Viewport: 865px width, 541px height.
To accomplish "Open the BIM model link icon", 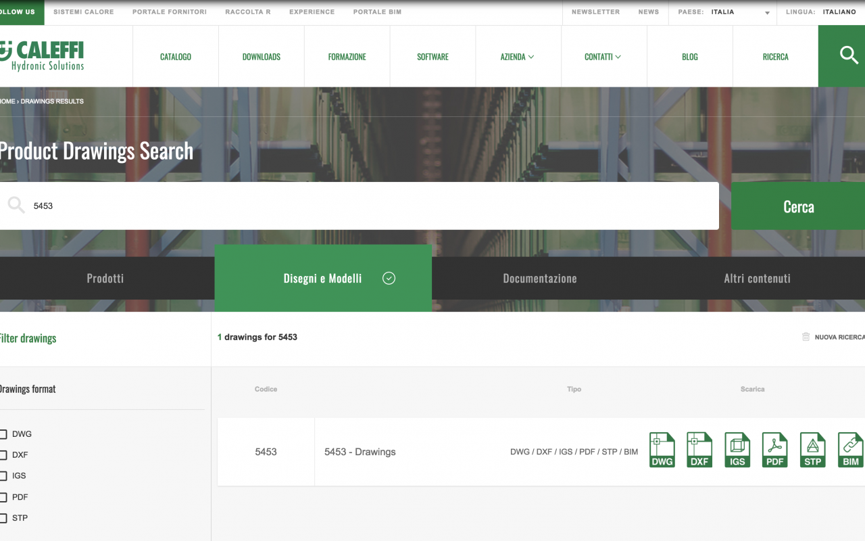I will point(851,450).
